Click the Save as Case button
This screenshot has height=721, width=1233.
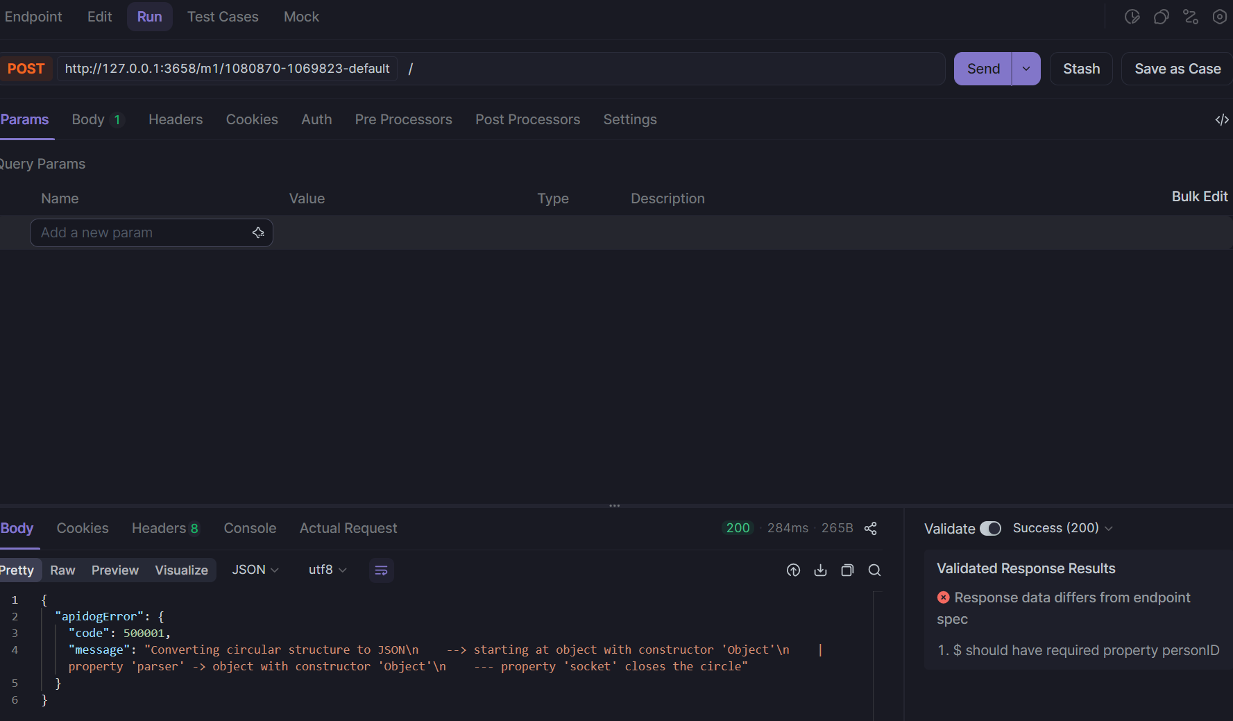coord(1177,69)
